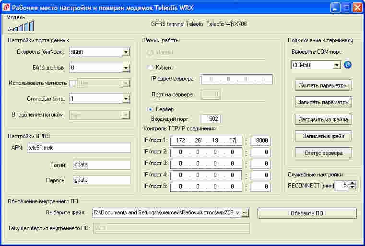Click the Контроль TCP/IP соединения label

point(179,129)
